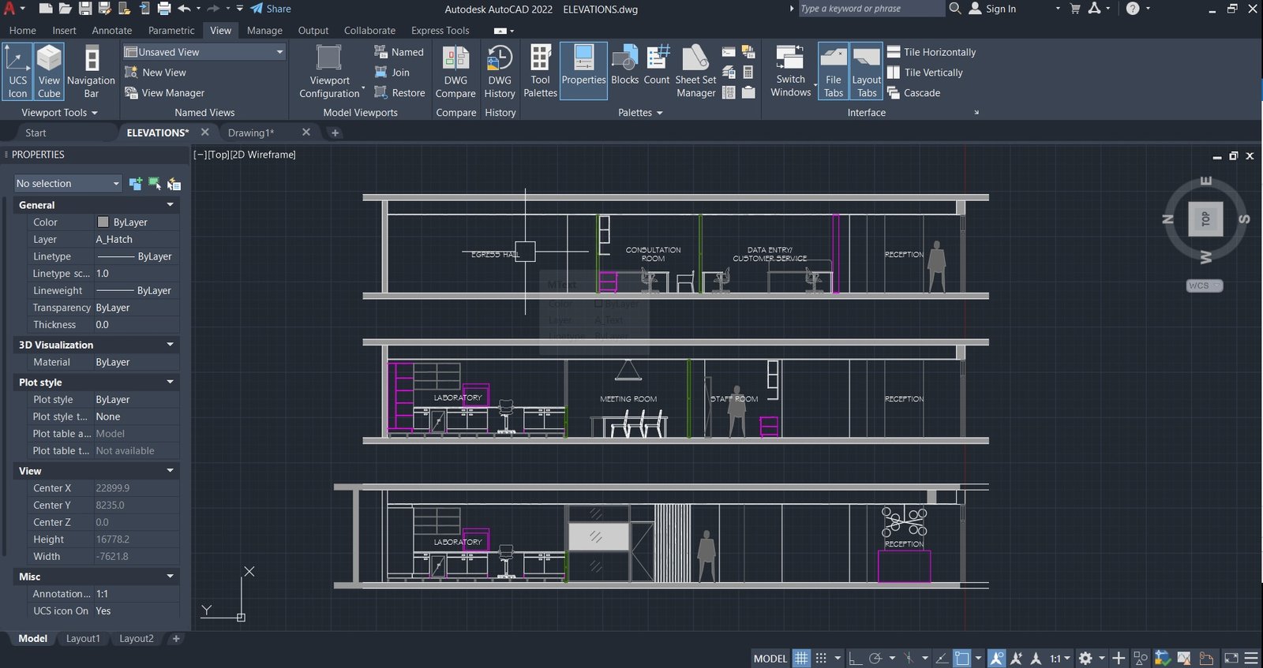Open the Unsaved View dropdown
The image size is (1263, 668).
pos(204,52)
